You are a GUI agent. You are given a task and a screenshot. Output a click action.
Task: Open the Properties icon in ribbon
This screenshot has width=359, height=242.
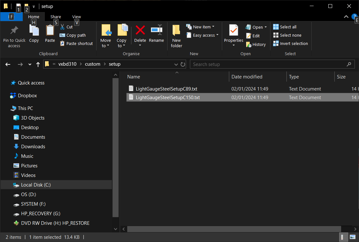tap(233, 31)
